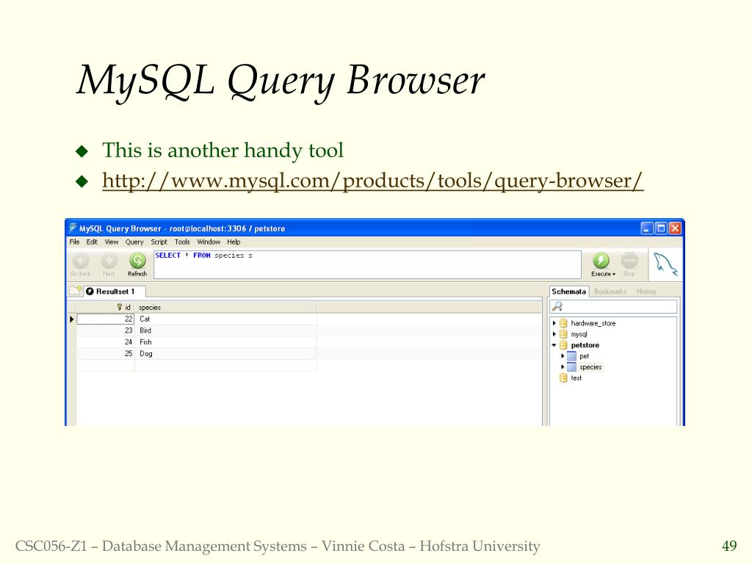This screenshot has height=564, width=752.
Task: Close the Query Browser window
Action: (x=675, y=228)
